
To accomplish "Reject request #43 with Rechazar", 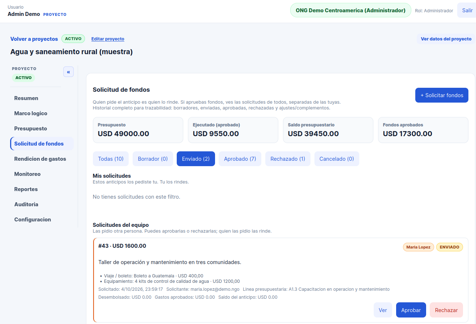I will click(x=446, y=310).
